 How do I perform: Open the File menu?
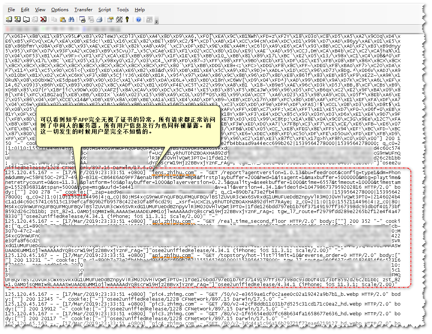pos(11,10)
